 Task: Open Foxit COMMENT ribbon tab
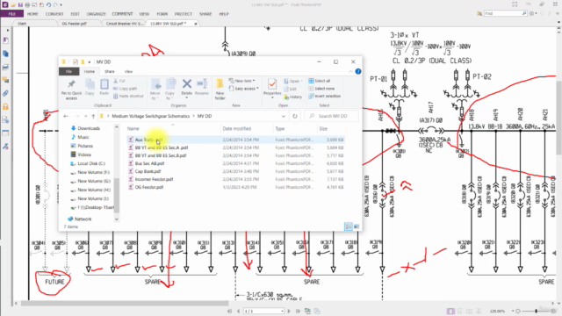122,14
